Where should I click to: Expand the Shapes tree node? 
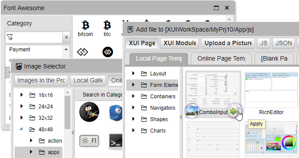pyautogui.click(x=133, y=119)
